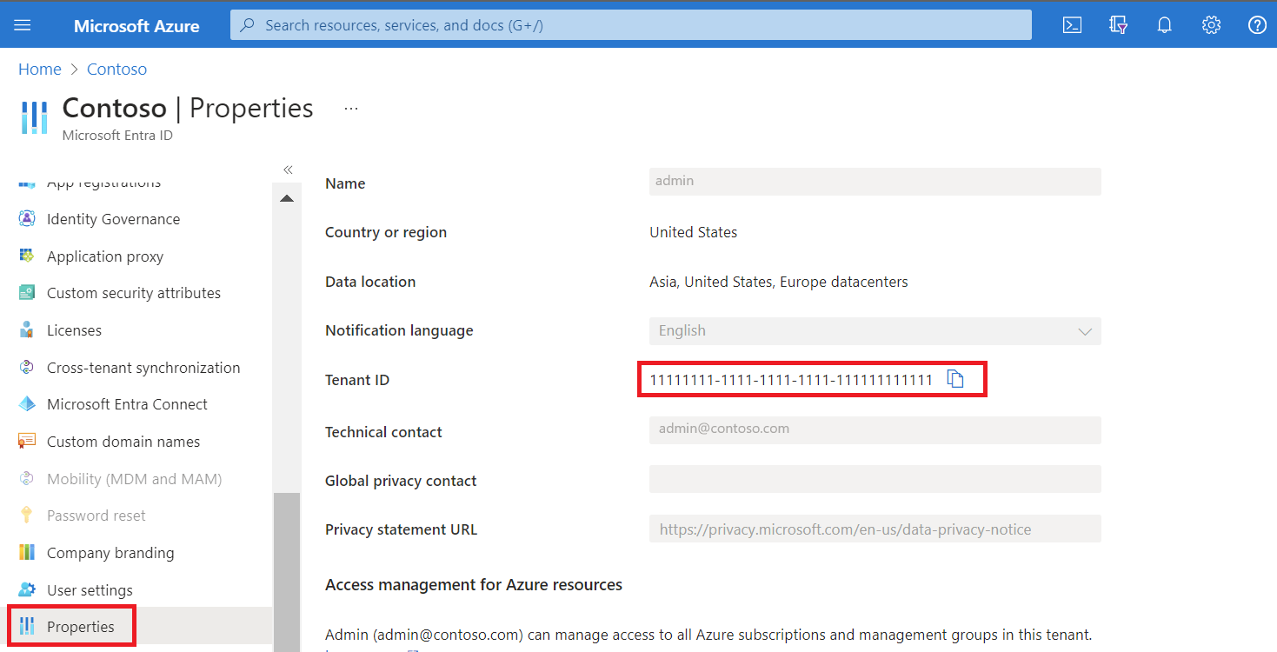
Task: Click the "Notification language" label
Action: coord(399,330)
